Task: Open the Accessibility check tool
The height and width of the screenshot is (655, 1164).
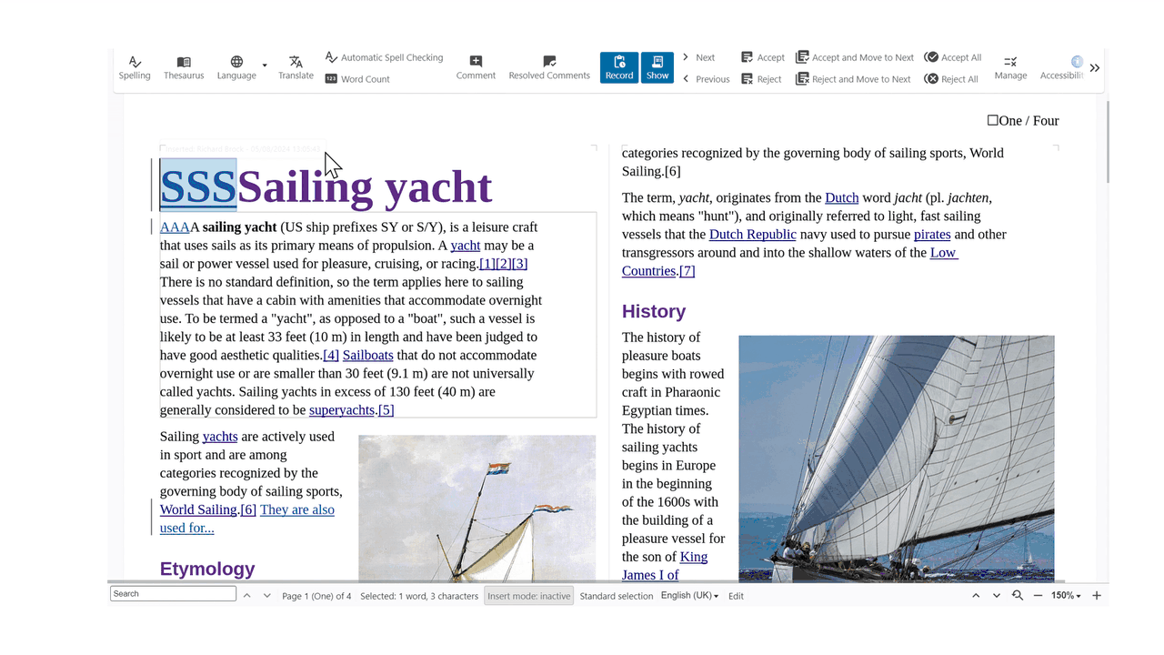Action: (1062, 68)
